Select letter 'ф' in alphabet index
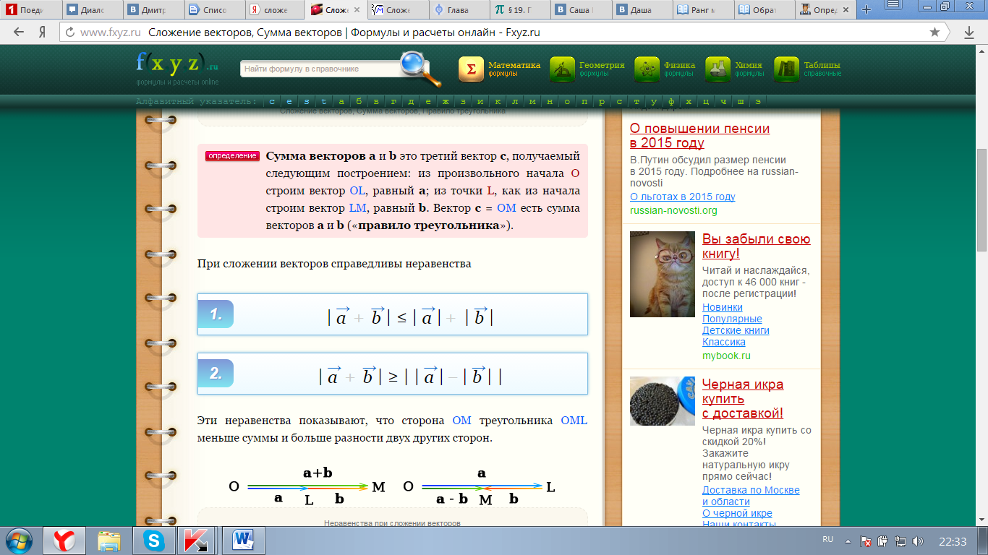Screen dimensions: 988x555 coord(671,101)
